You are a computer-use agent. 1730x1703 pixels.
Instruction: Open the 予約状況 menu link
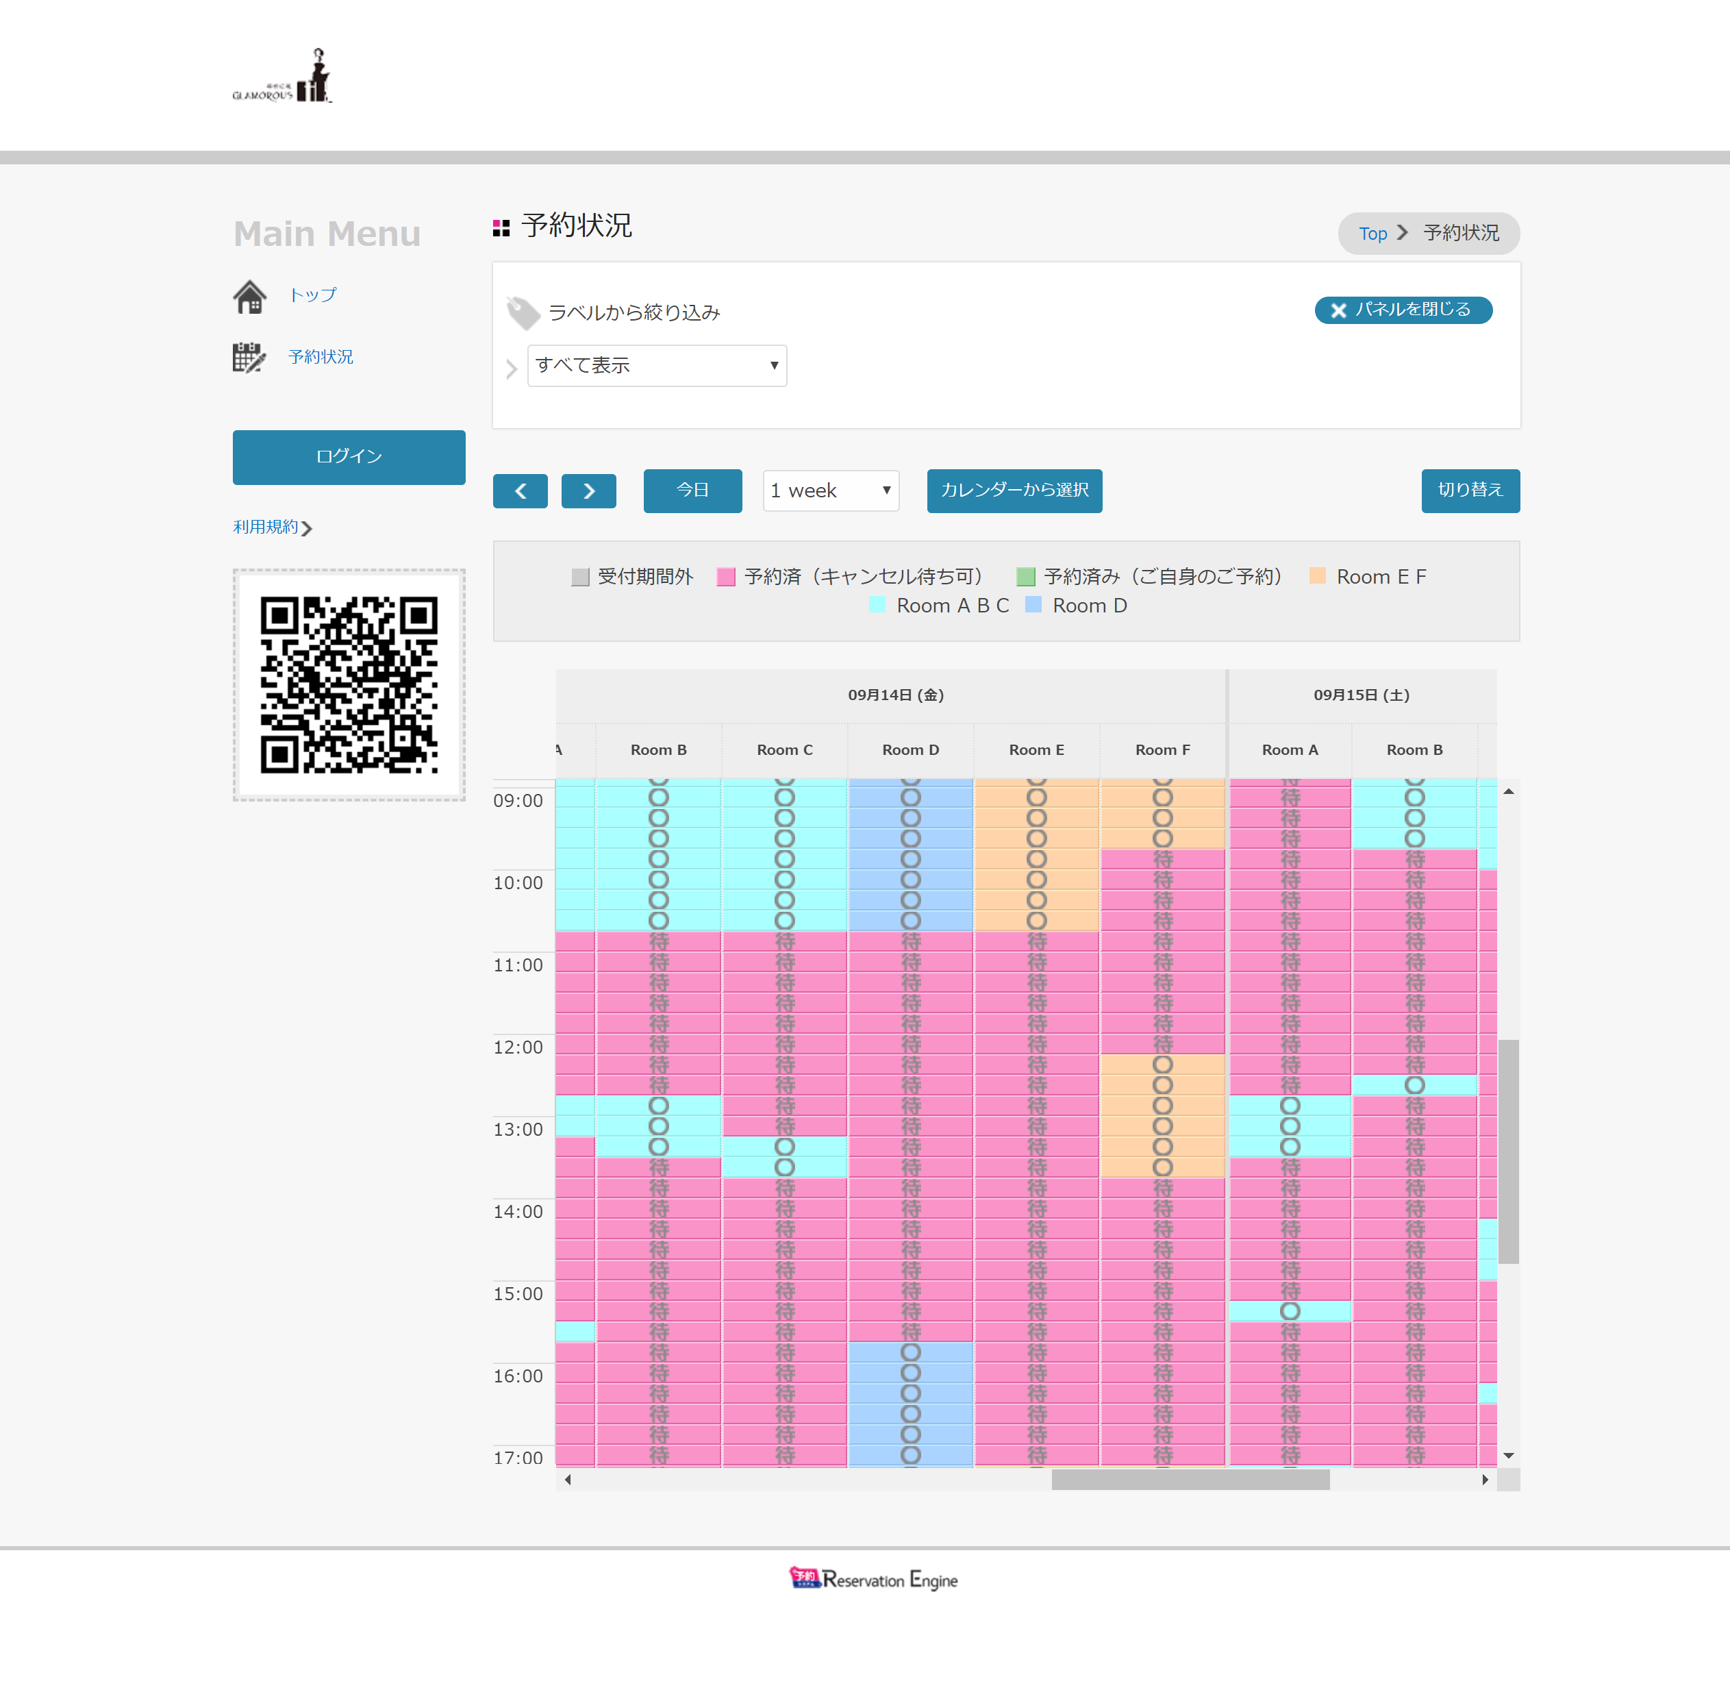(320, 357)
